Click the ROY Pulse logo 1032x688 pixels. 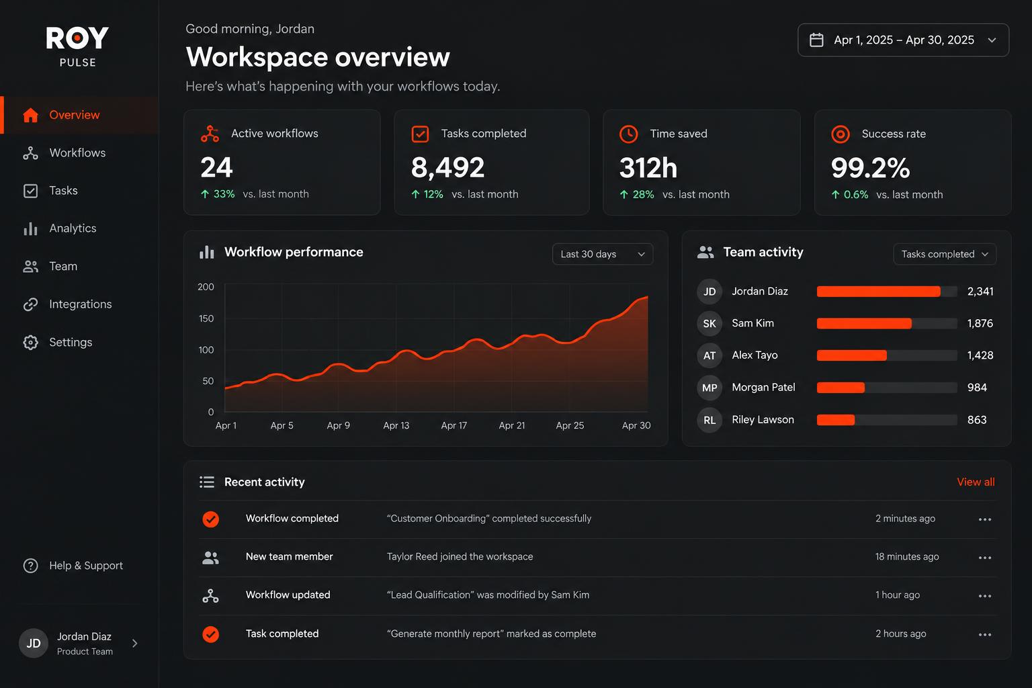click(77, 46)
